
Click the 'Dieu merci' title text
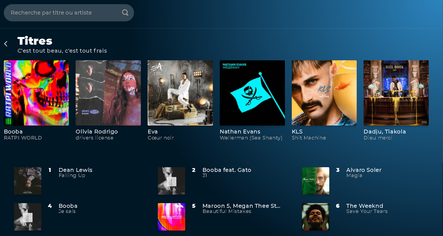point(378,138)
